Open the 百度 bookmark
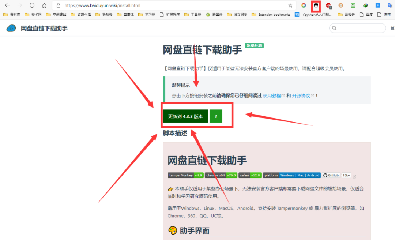The image size is (395, 240). tap(366, 15)
